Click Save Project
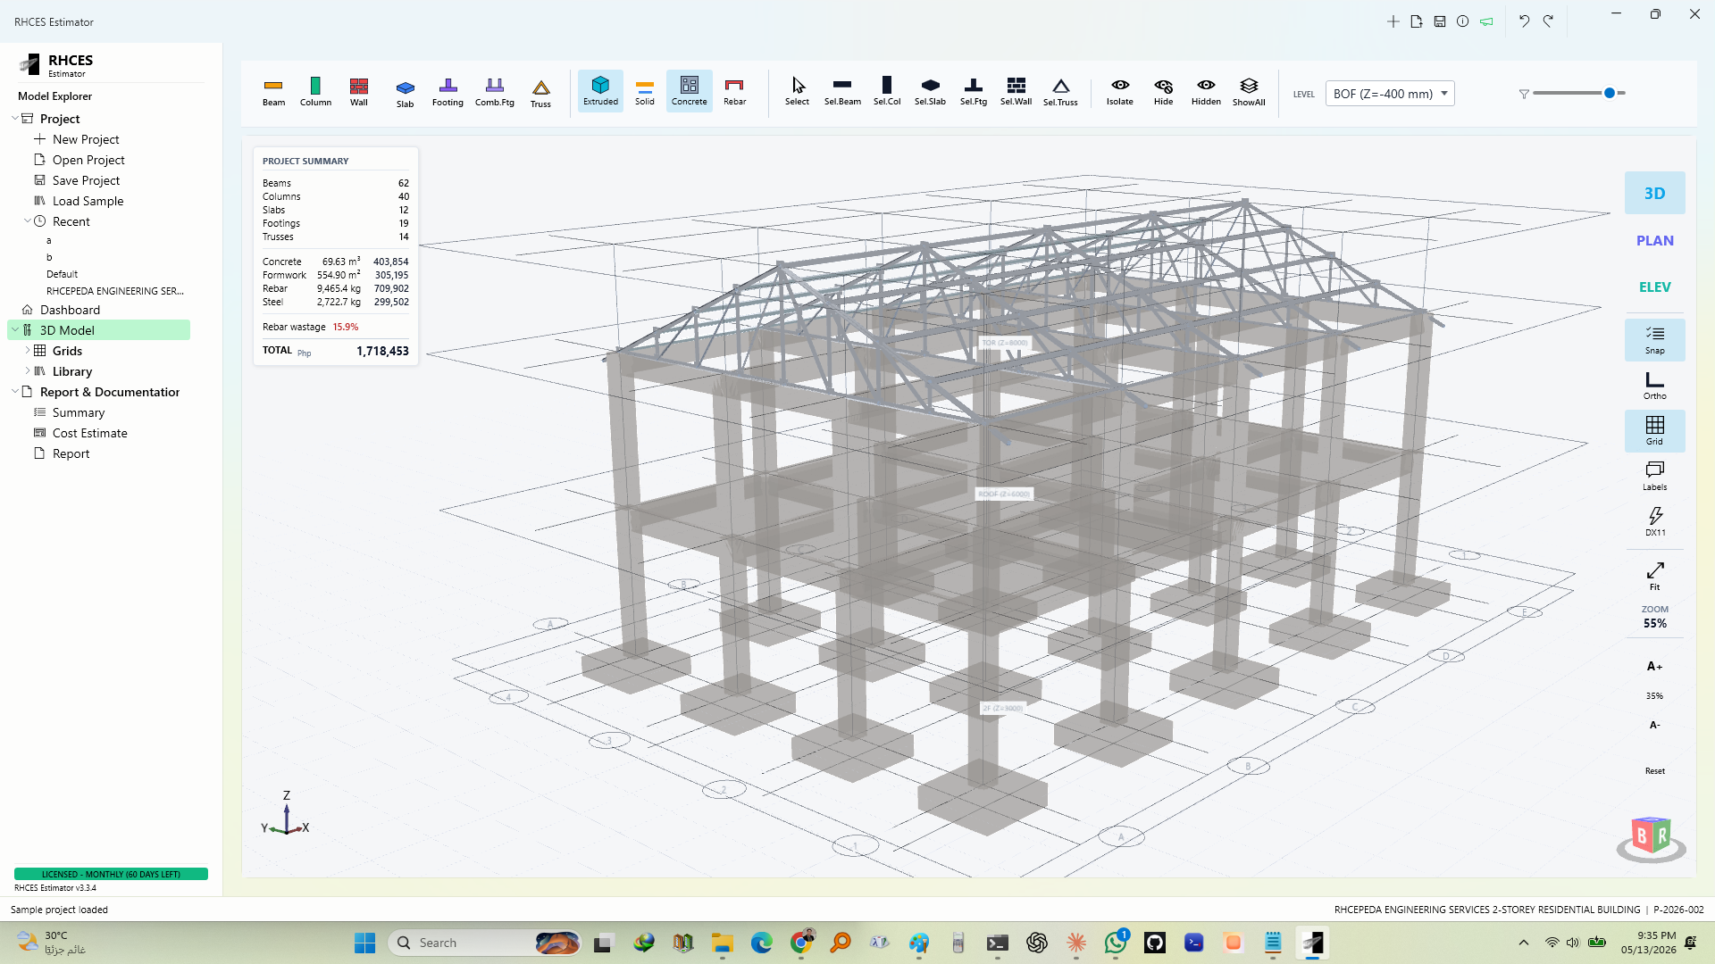Screen dimensions: 1715x964 [86, 180]
